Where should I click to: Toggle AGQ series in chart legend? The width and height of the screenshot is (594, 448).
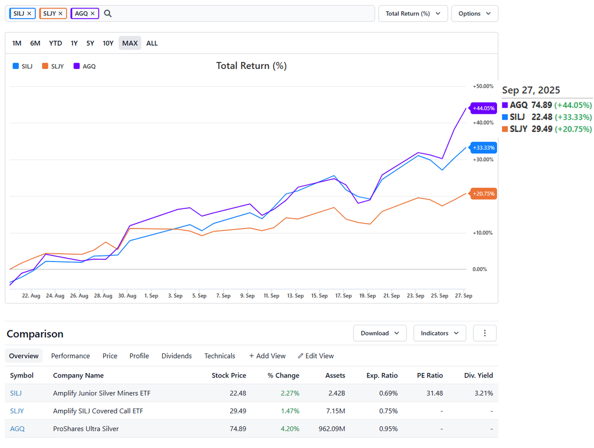tap(85, 66)
